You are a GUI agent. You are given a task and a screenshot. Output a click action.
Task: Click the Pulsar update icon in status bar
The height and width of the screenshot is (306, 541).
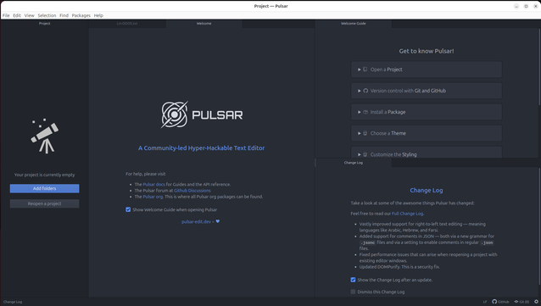(536, 302)
